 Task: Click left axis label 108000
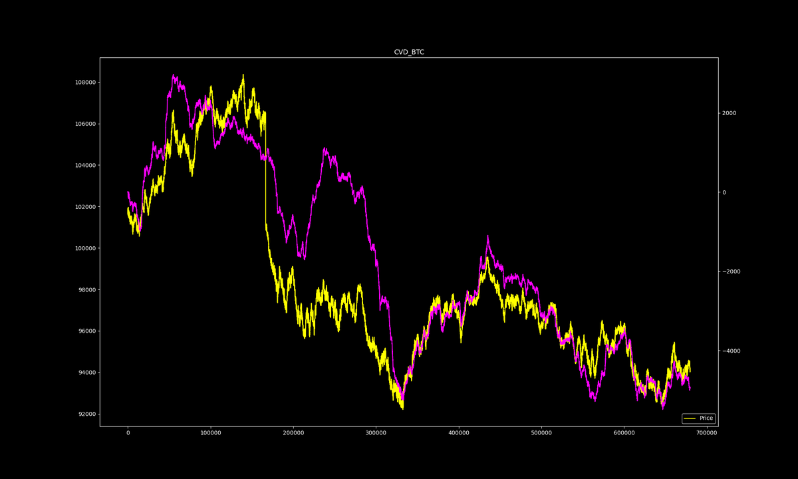84,82
